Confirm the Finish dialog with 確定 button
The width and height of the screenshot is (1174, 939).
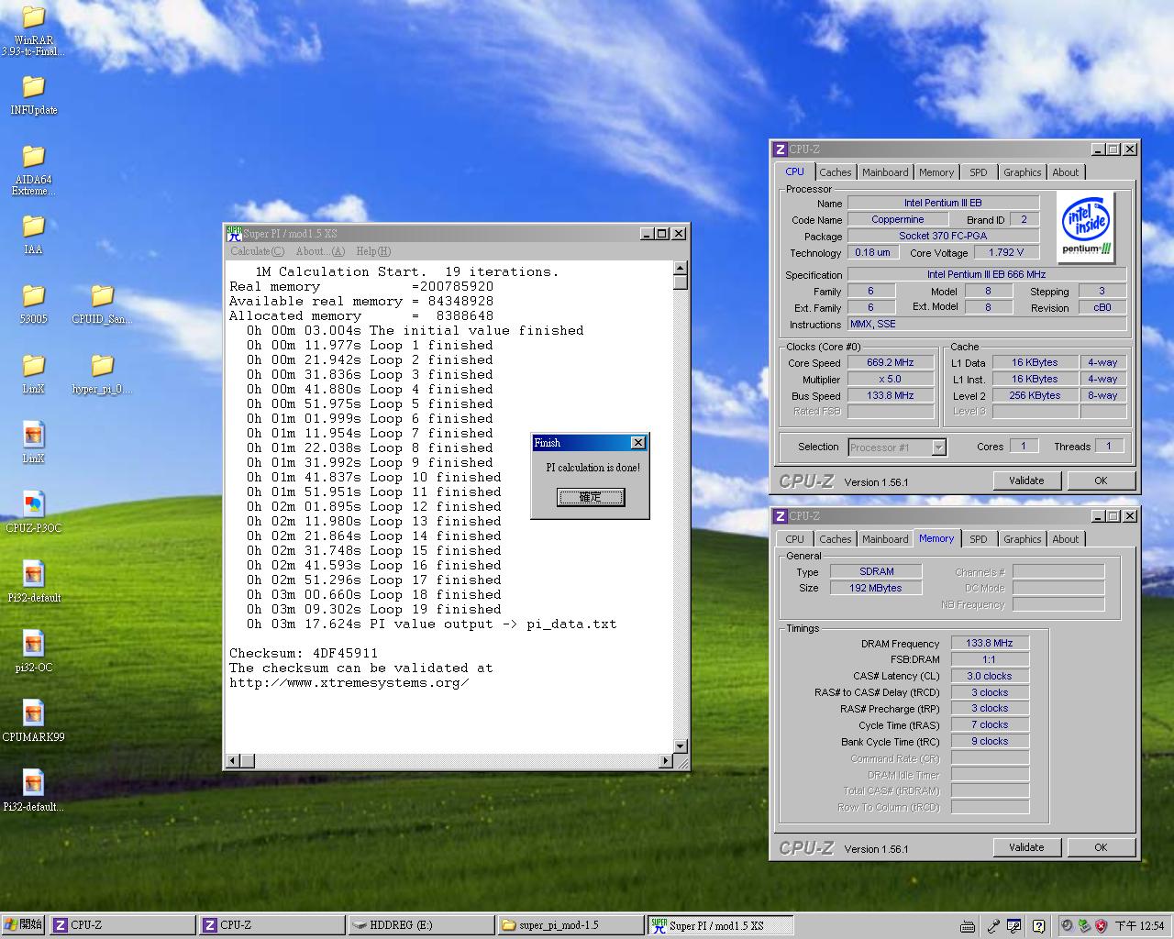coord(591,497)
